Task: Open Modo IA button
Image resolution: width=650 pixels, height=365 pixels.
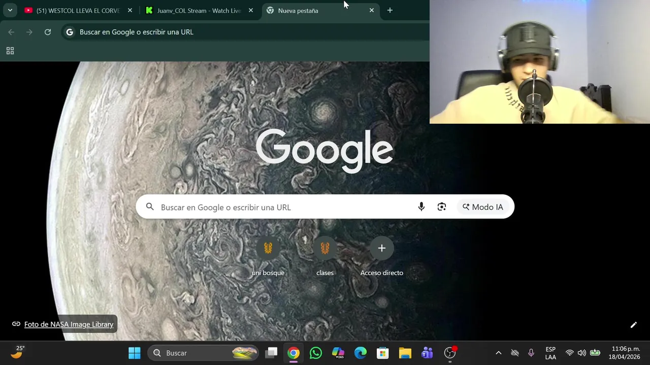Action: pos(483,207)
